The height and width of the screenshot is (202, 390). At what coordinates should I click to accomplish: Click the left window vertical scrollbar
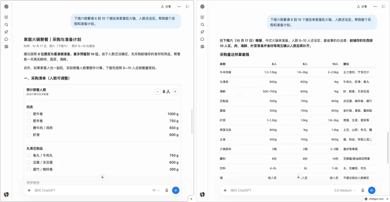click(x=192, y=122)
